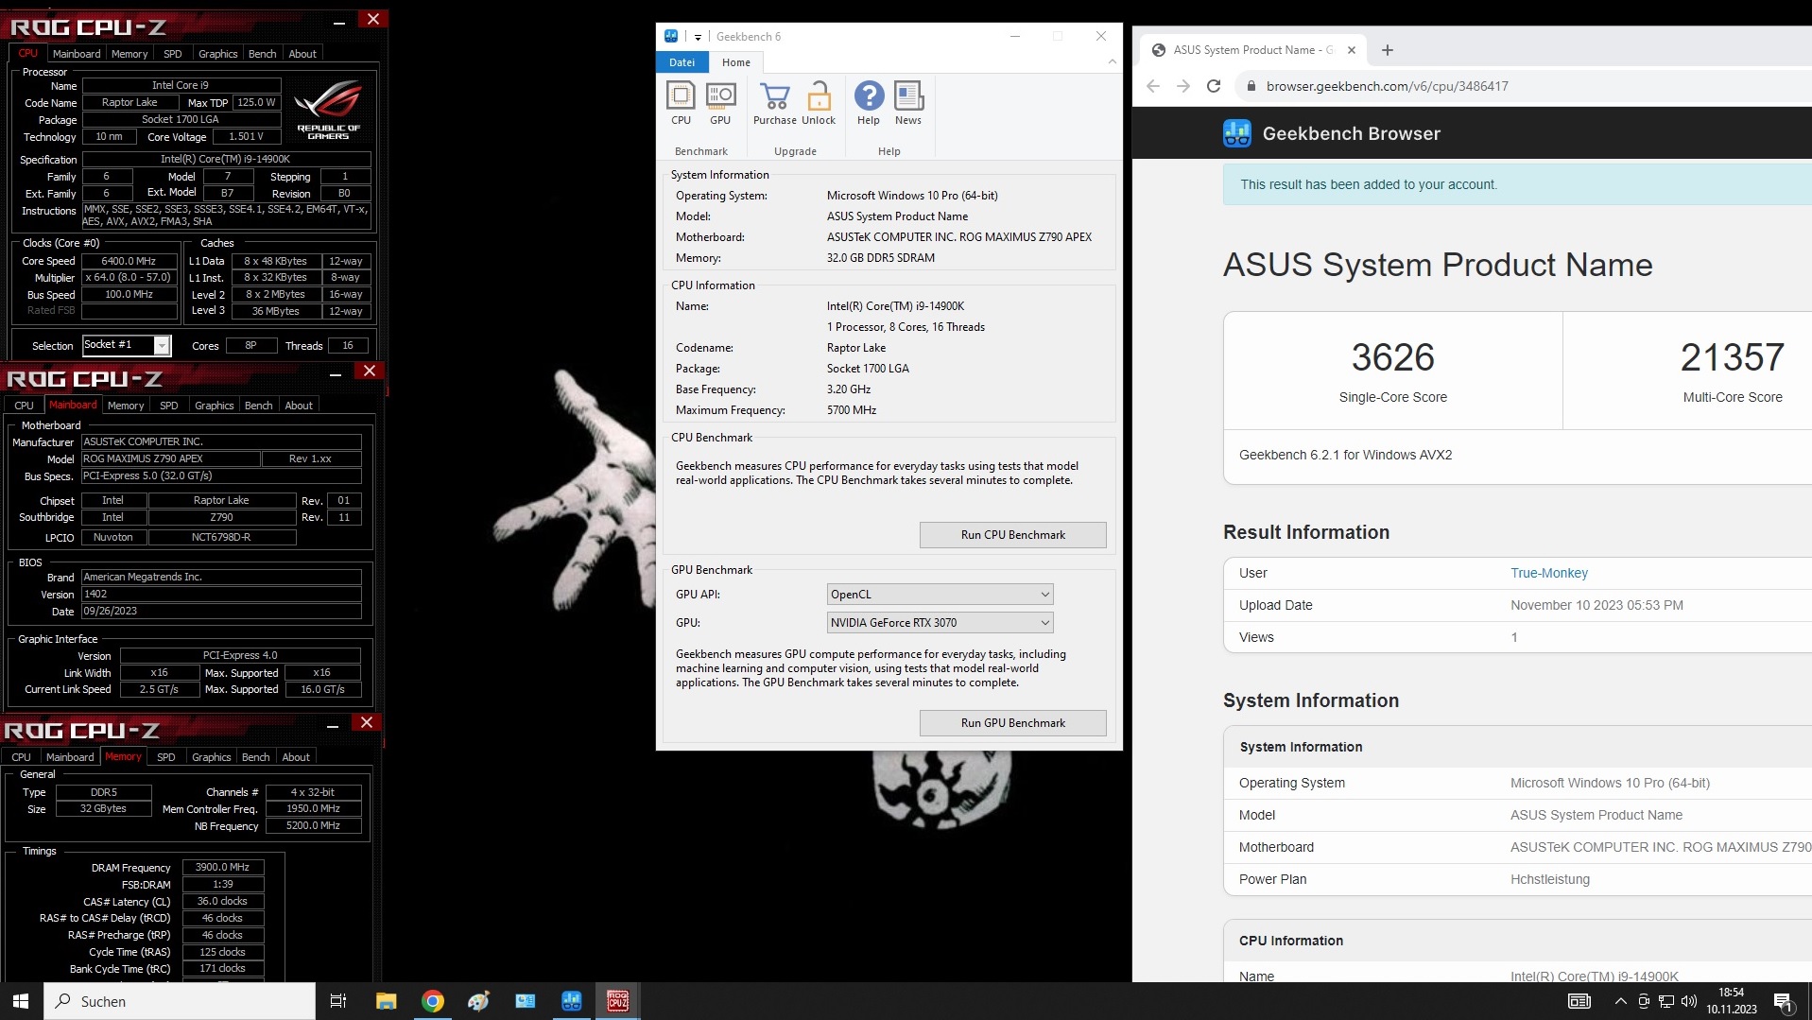
Task: Open the Graphics tab in the Mainboard CPU-Z window
Action: coord(215,406)
